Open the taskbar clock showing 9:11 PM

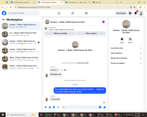[137, 115]
